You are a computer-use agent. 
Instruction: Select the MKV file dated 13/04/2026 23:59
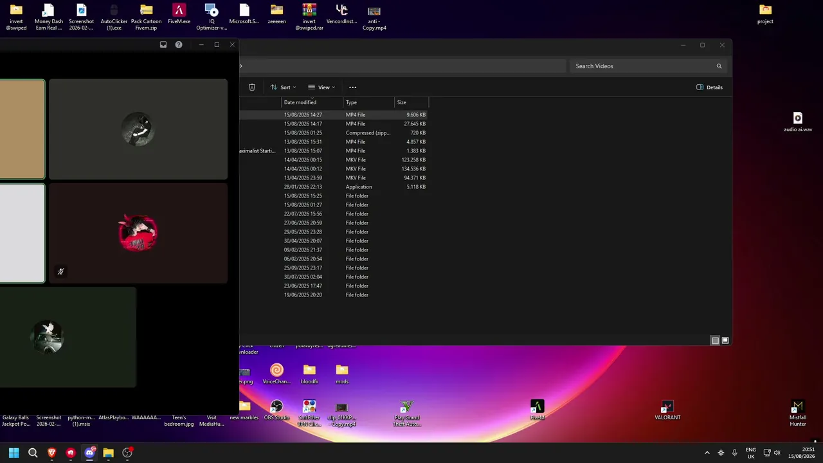click(x=333, y=177)
